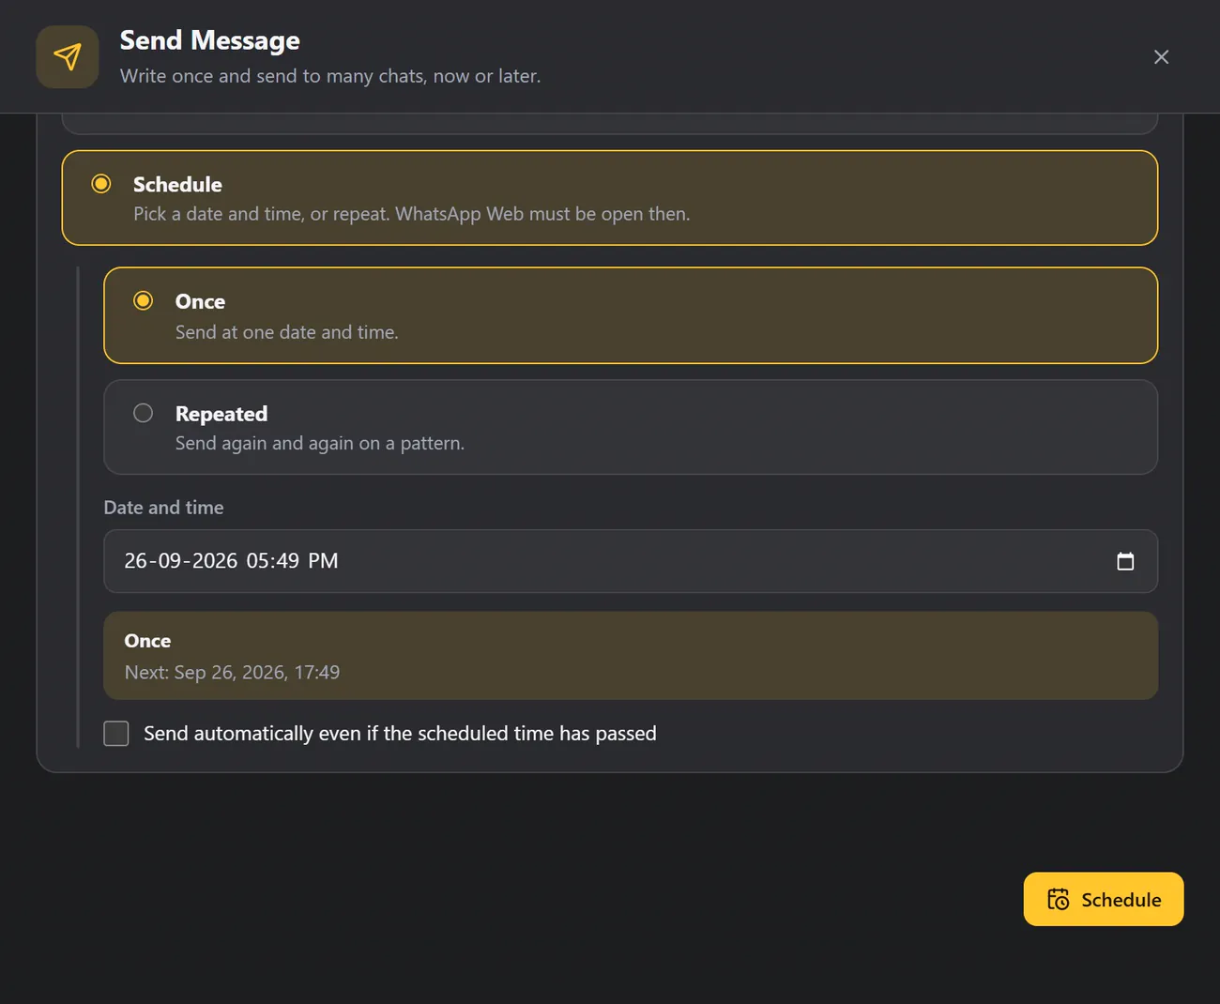This screenshot has width=1220, height=1004.
Task: Click the paper plane Send Message icon
Action: [x=68, y=57]
